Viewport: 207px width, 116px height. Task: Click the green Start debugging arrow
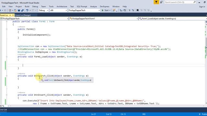coord(103,10)
